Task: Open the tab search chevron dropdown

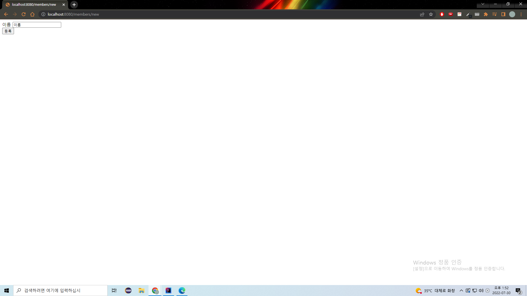Action: (x=483, y=4)
